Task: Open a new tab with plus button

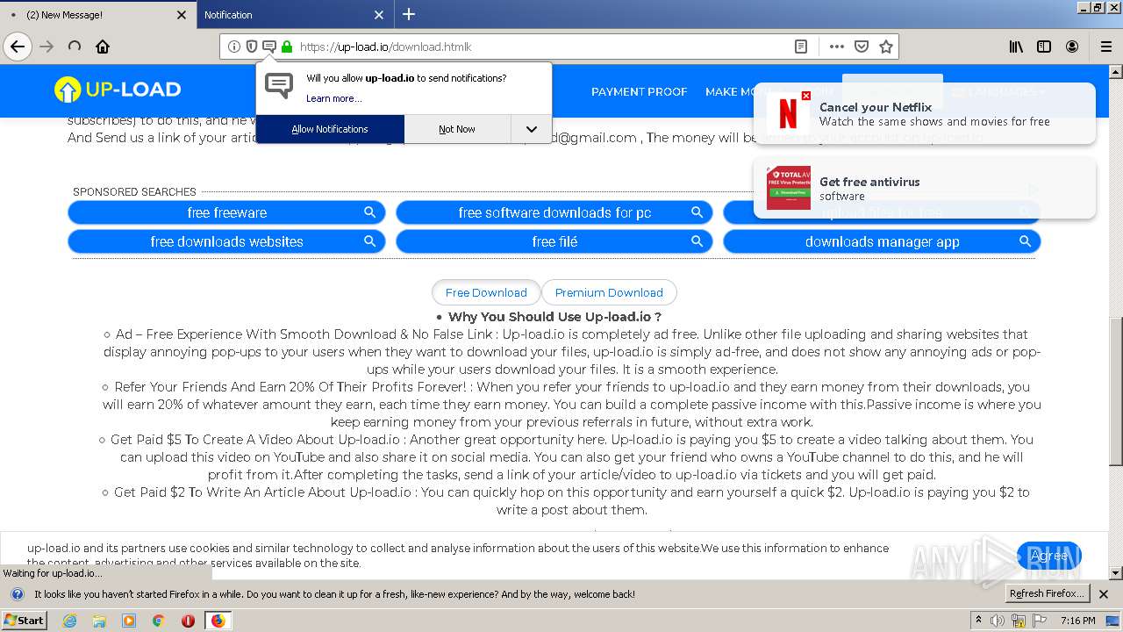Action: (409, 14)
